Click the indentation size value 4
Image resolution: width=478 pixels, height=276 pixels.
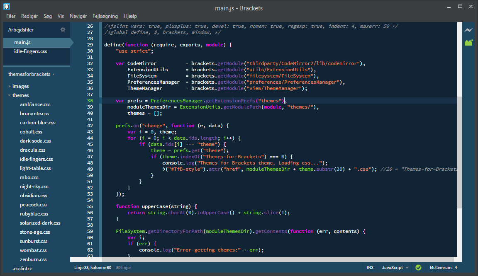pyautogui.click(x=456, y=268)
